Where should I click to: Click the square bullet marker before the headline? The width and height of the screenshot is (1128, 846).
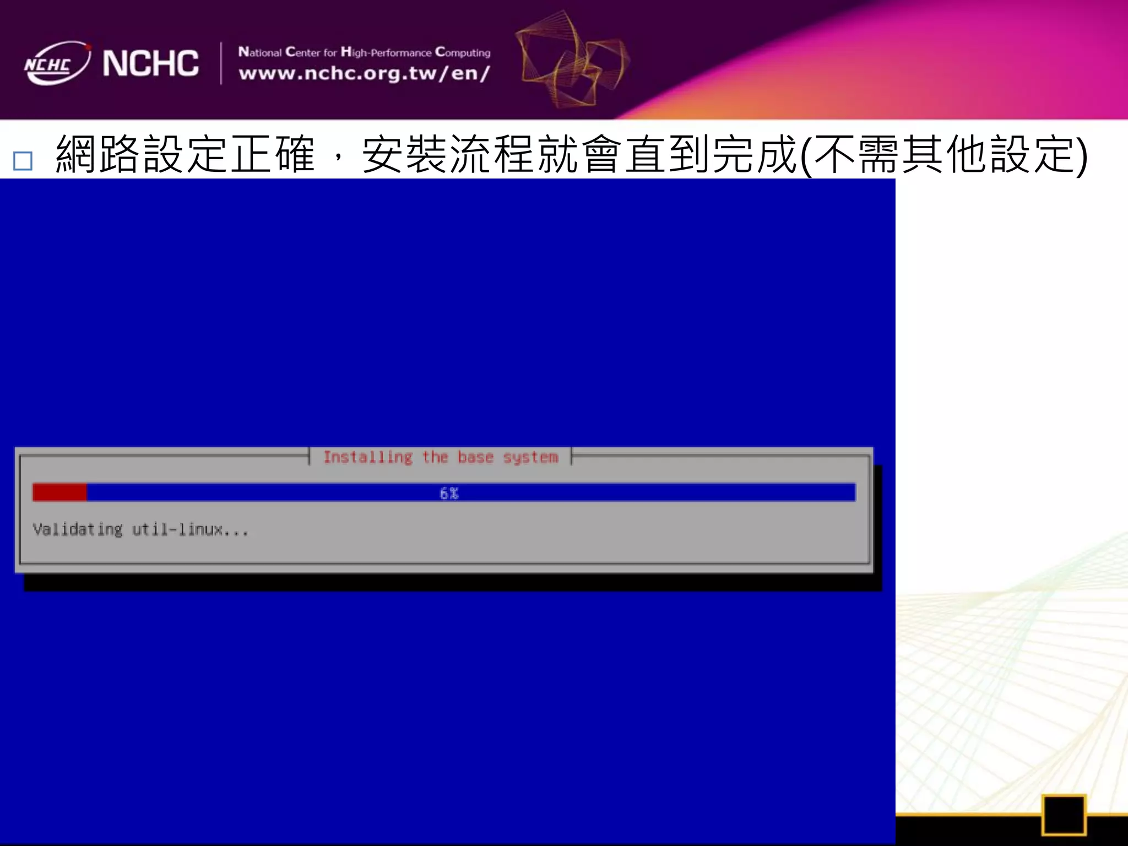pos(23,161)
